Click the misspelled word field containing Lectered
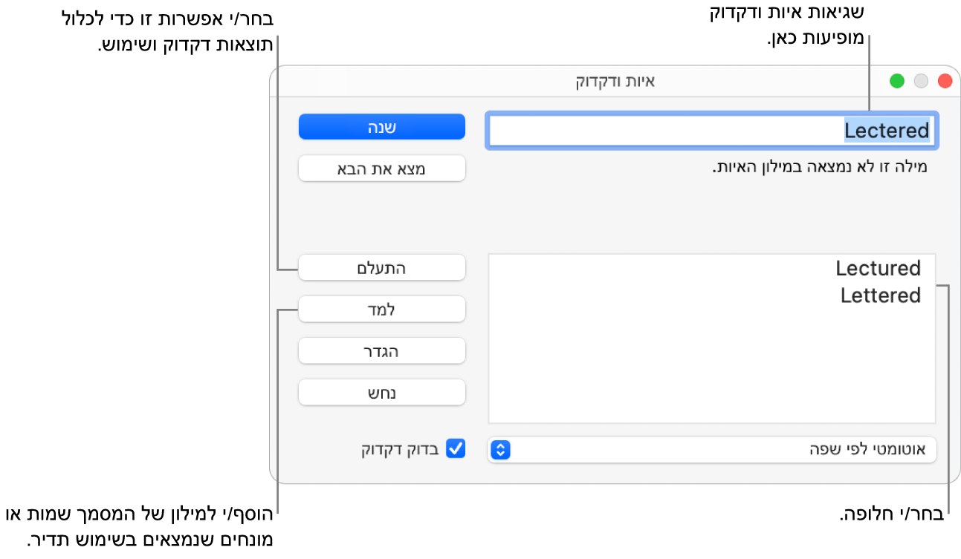 click(x=711, y=131)
